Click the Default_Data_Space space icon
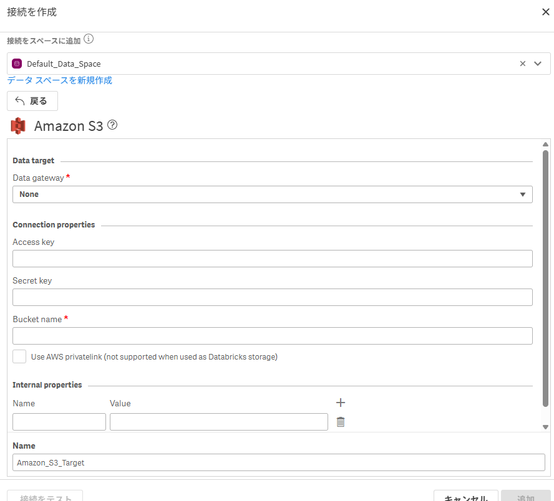 (17, 64)
